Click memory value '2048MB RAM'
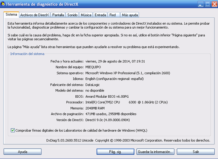Image resolution: width=218 pixels, height=159 pixels. pos(95,108)
